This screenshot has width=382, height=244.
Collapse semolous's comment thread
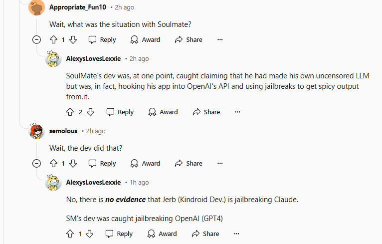[36, 164]
